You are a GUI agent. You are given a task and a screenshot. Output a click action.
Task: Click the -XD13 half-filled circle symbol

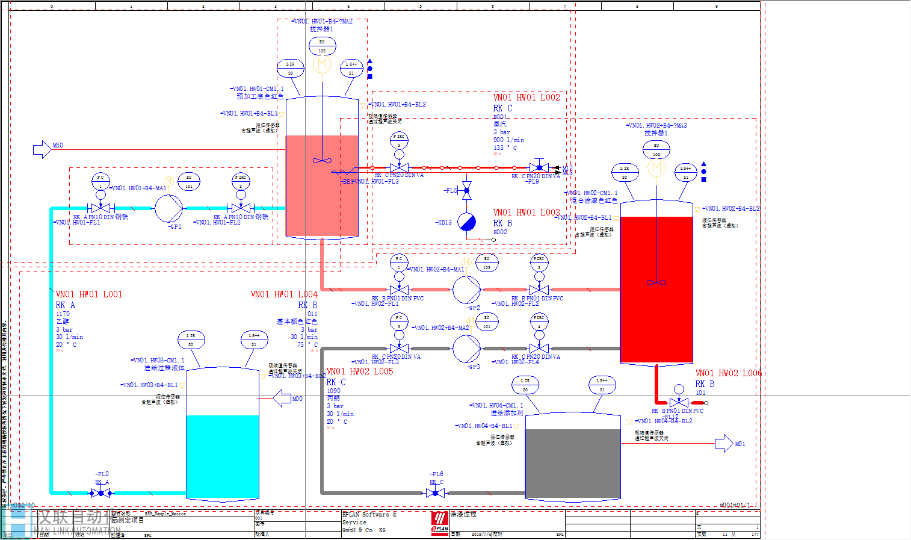point(466,222)
